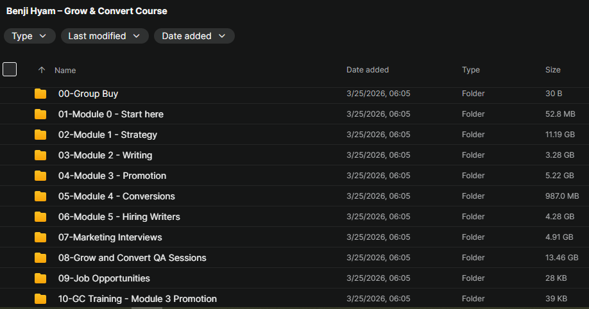Viewport: 589px width, 309px height.
Task: Click the folder icon beside 02-Module 1 - Strategy
Action: 40,135
